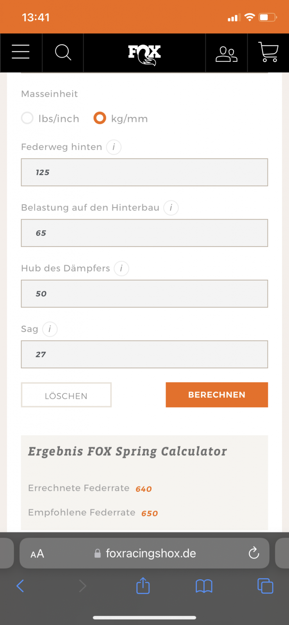The image size is (289, 625).
Task: Open the user account icon
Action: pos(227,54)
